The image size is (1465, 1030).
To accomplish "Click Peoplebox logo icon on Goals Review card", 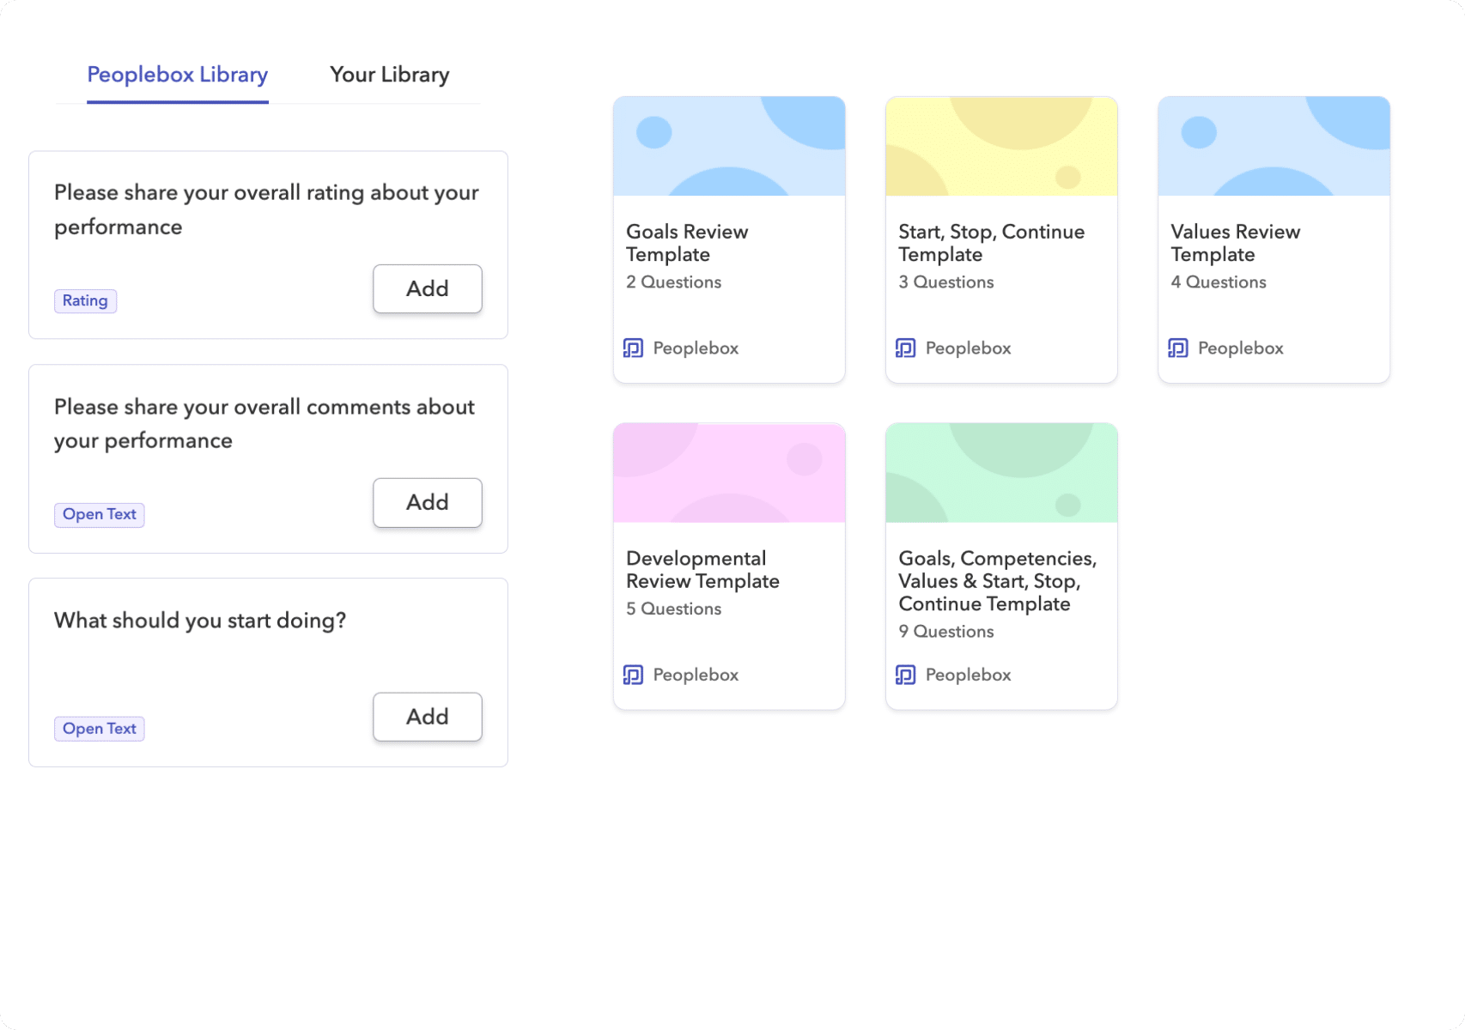I will [x=633, y=348].
